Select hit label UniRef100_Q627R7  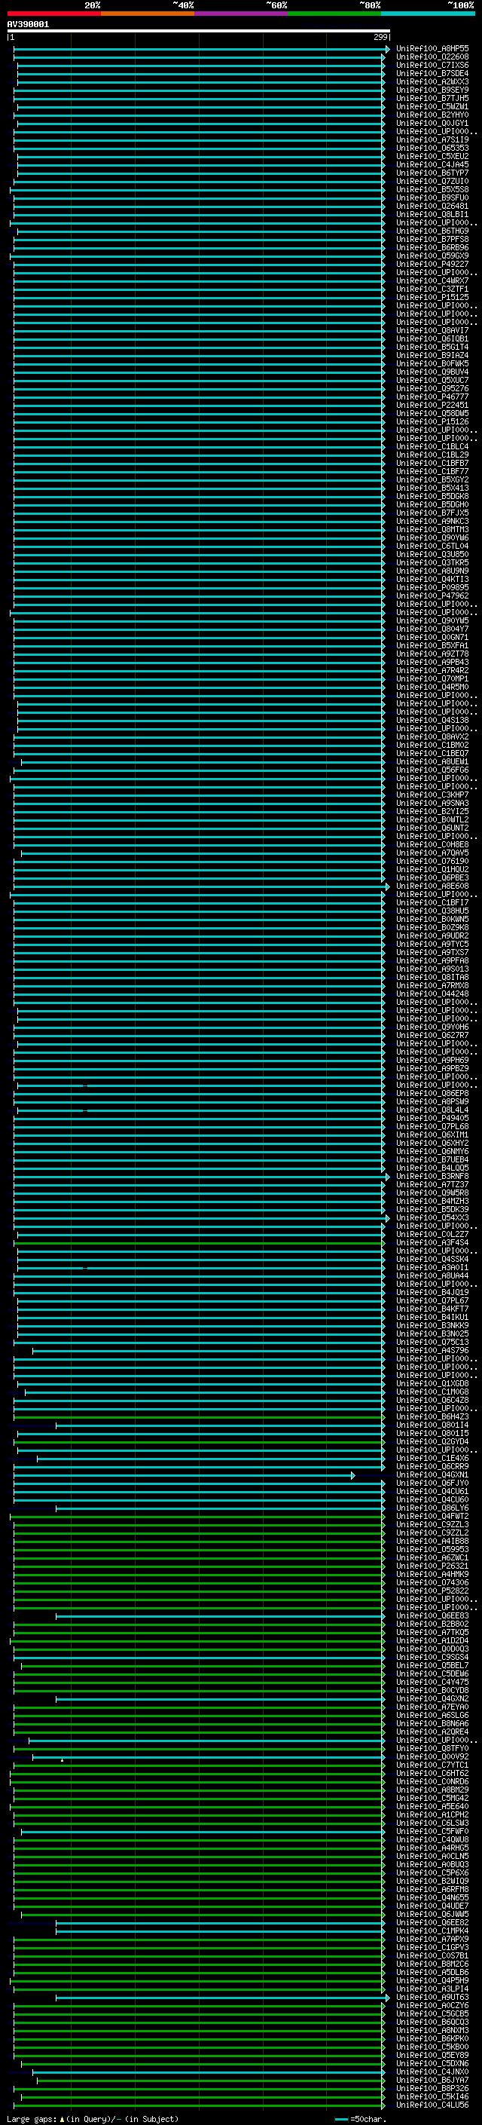[432, 1035]
